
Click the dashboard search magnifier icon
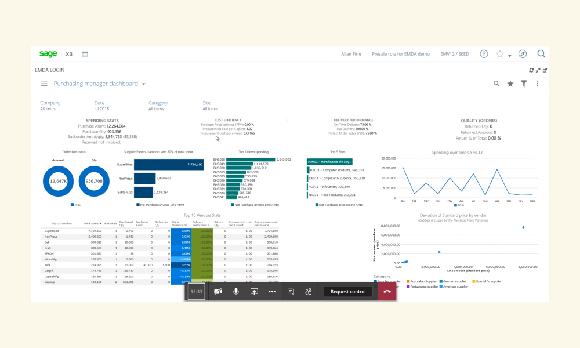[496, 84]
